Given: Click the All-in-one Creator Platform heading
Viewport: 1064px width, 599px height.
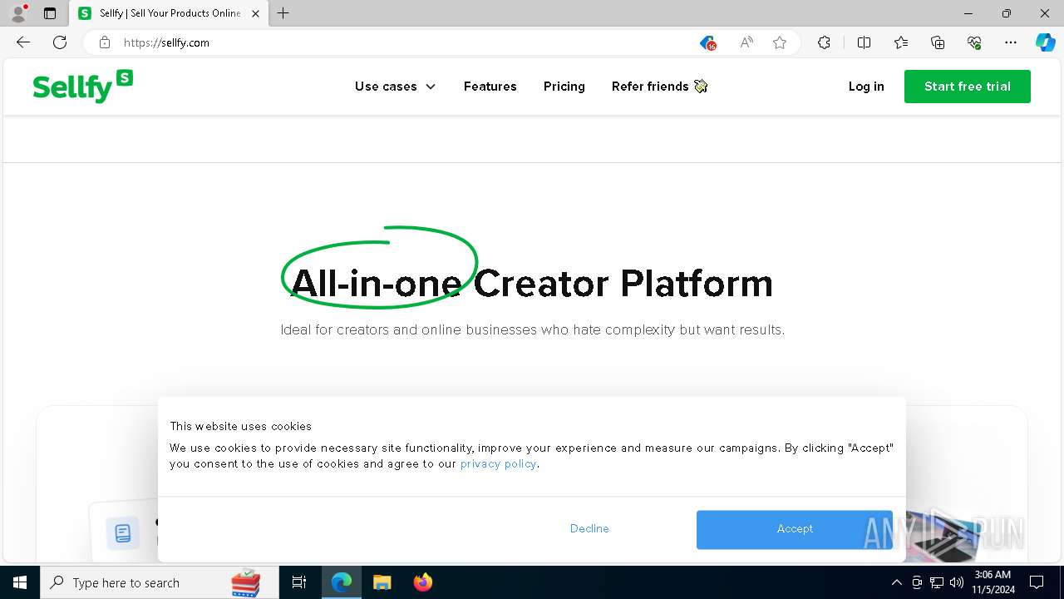Looking at the screenshot, I should pos(532,283).
